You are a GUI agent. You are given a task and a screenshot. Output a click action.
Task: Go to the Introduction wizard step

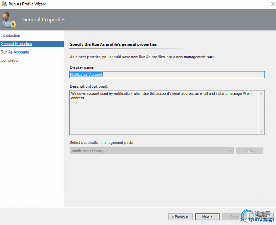(10, 36)
